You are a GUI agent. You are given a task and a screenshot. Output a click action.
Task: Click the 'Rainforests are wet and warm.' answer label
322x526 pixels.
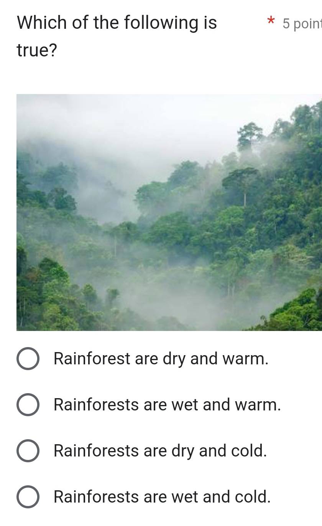tap(167, 405)
